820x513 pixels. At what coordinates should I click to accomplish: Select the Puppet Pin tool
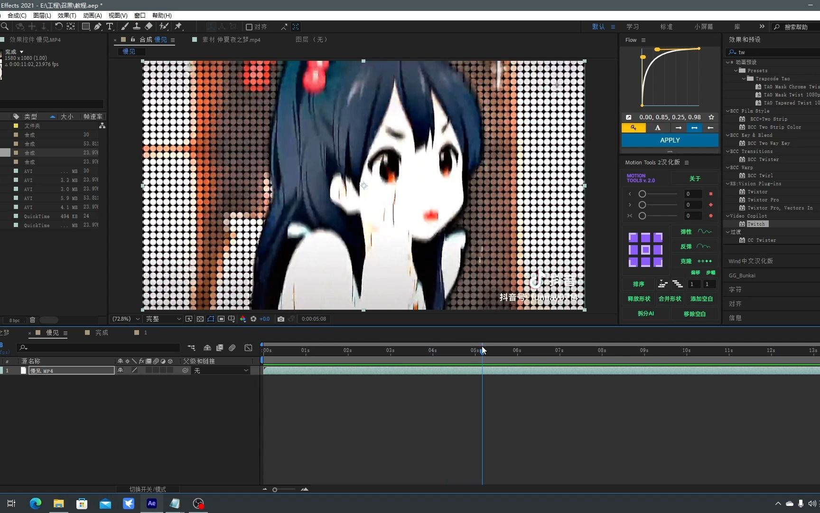(178, 27)
